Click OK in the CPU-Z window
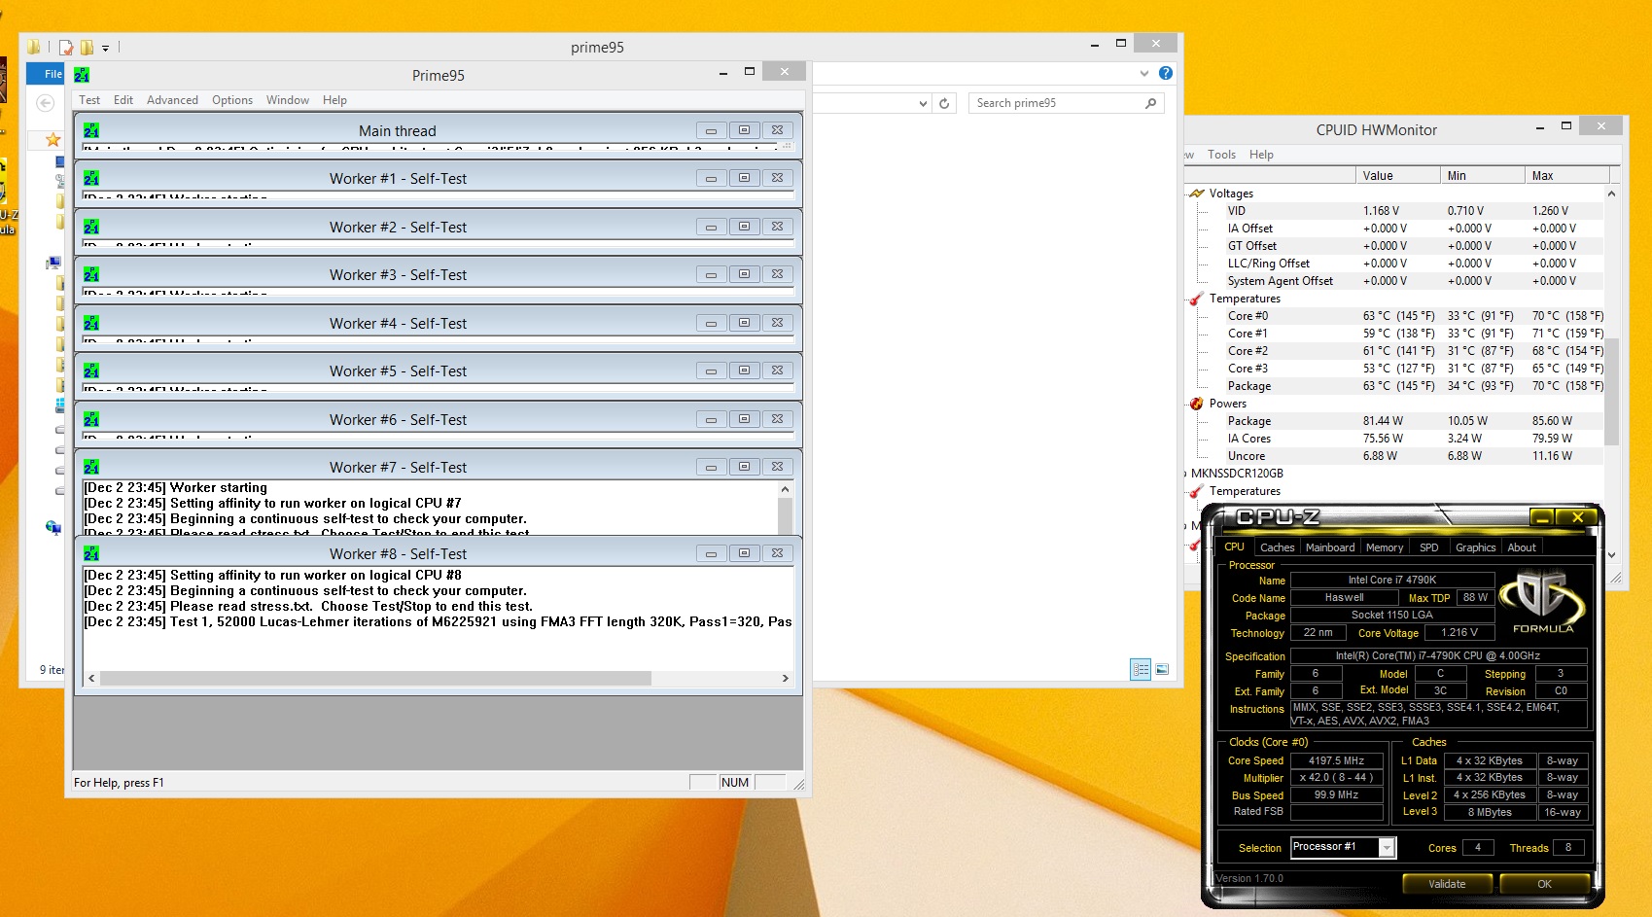 [x=1544, y=884]
